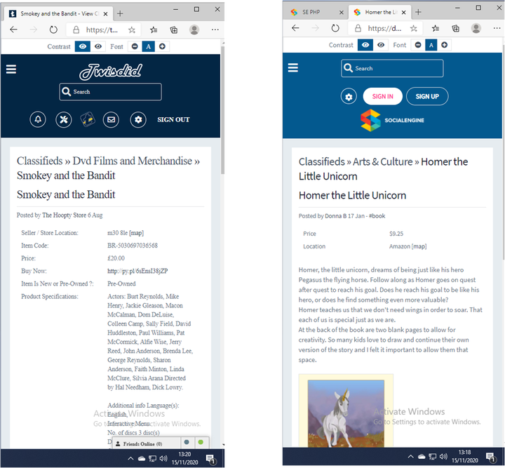505x468 pixels.
Task: Reset default font size in SocialEngine window
Action: click(x=431, y=45)
